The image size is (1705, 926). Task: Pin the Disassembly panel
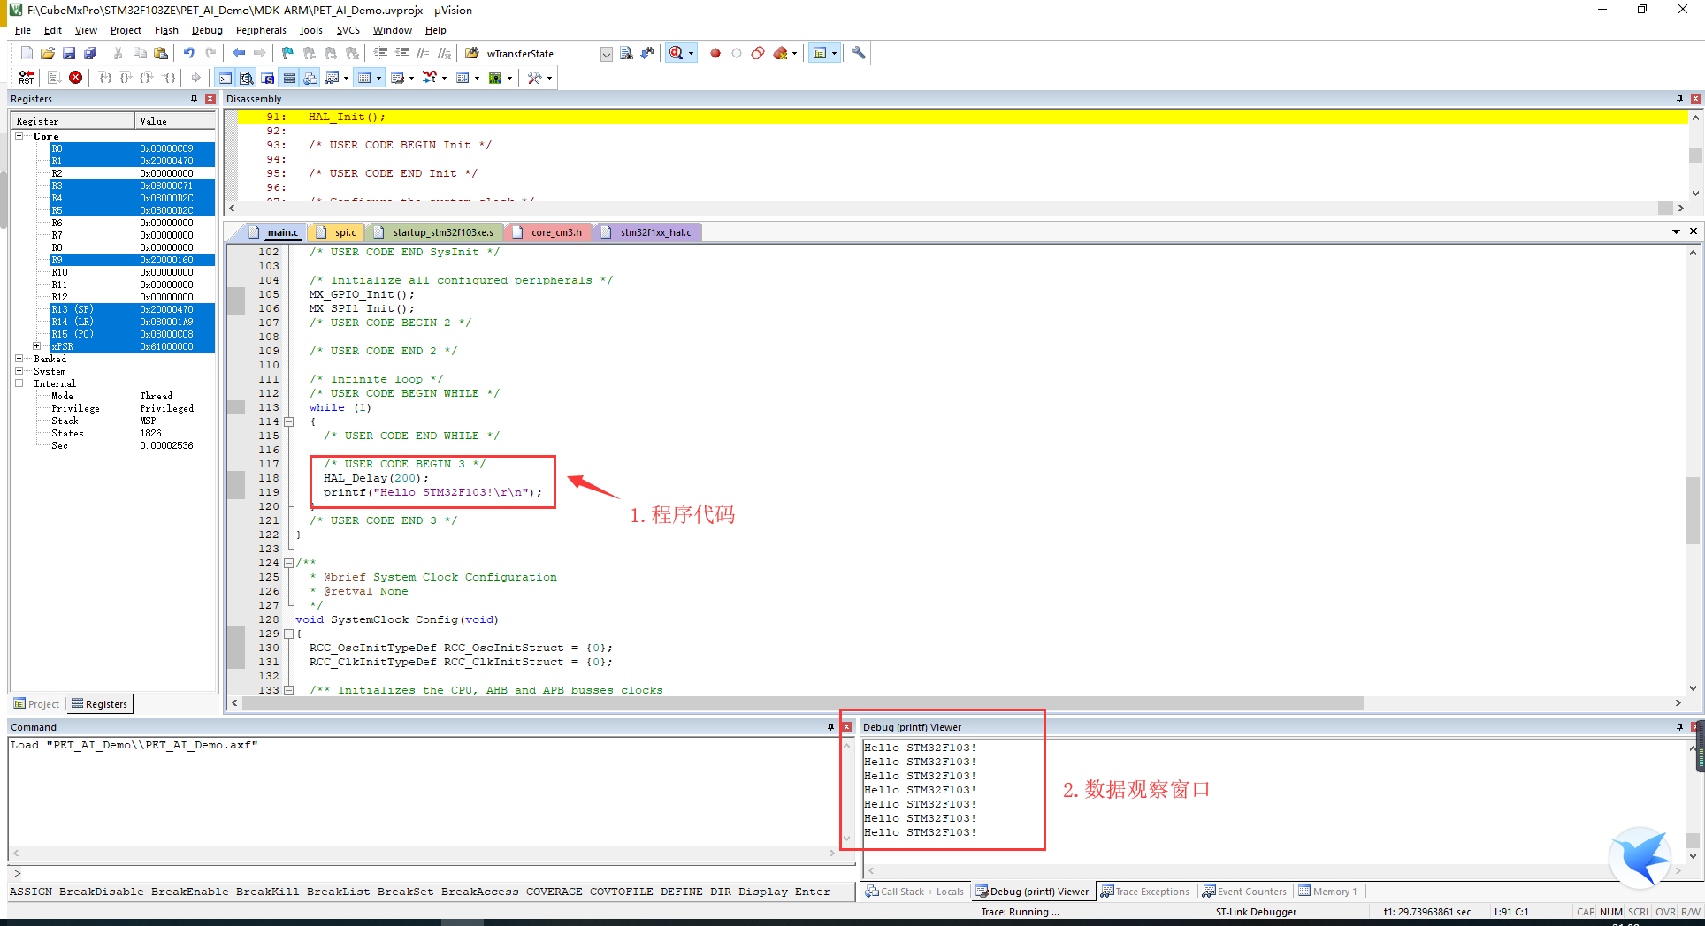1679,99
